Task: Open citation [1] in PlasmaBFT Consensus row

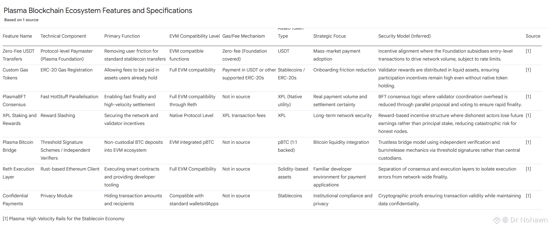Action: (x=528, y=96)
